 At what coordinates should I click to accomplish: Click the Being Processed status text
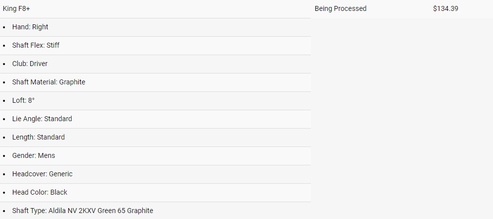(340, 8)
